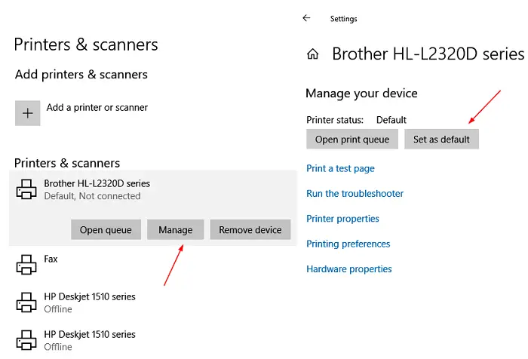Click the Settings title text
The width and height of the screenshot is (528, 359).
343,19
